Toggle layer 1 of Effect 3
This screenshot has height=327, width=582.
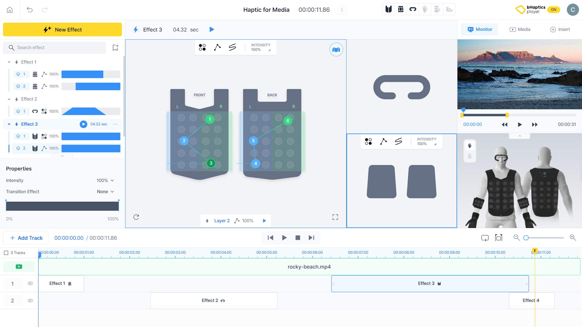point(21,136)
